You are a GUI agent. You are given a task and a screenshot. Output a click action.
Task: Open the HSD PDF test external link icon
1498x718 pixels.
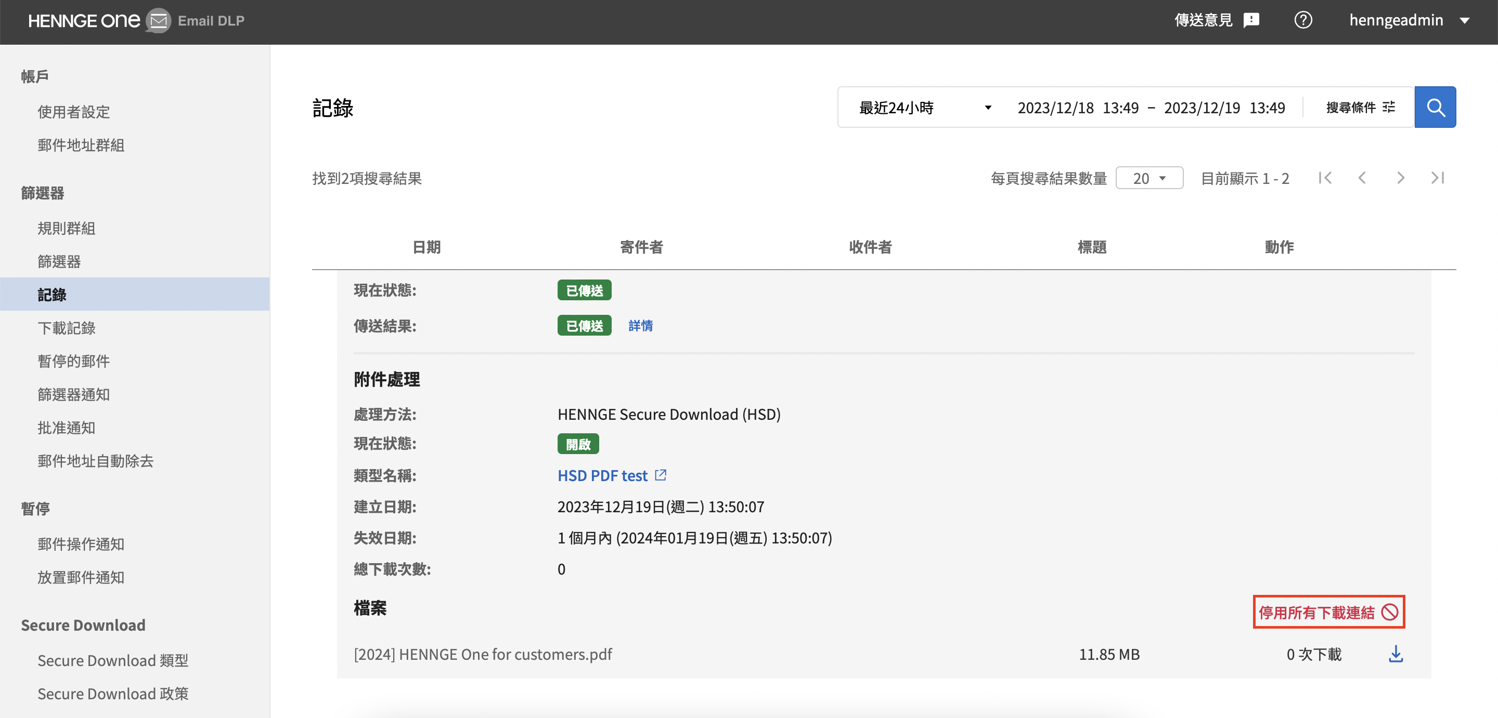click(x=660, y=475)
